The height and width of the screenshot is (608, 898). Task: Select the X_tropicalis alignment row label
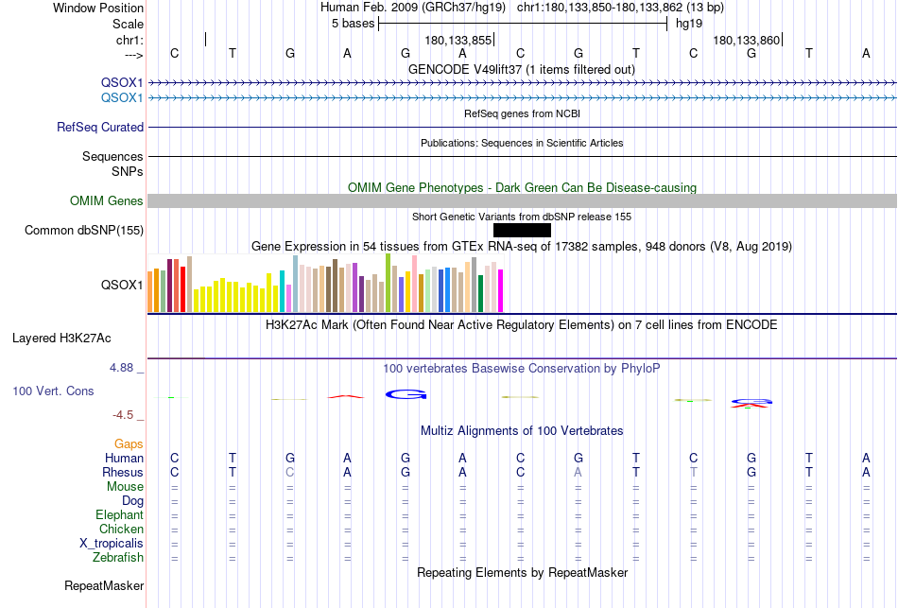(112, 544)
